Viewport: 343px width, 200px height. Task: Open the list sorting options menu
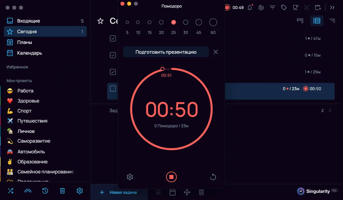332,21
